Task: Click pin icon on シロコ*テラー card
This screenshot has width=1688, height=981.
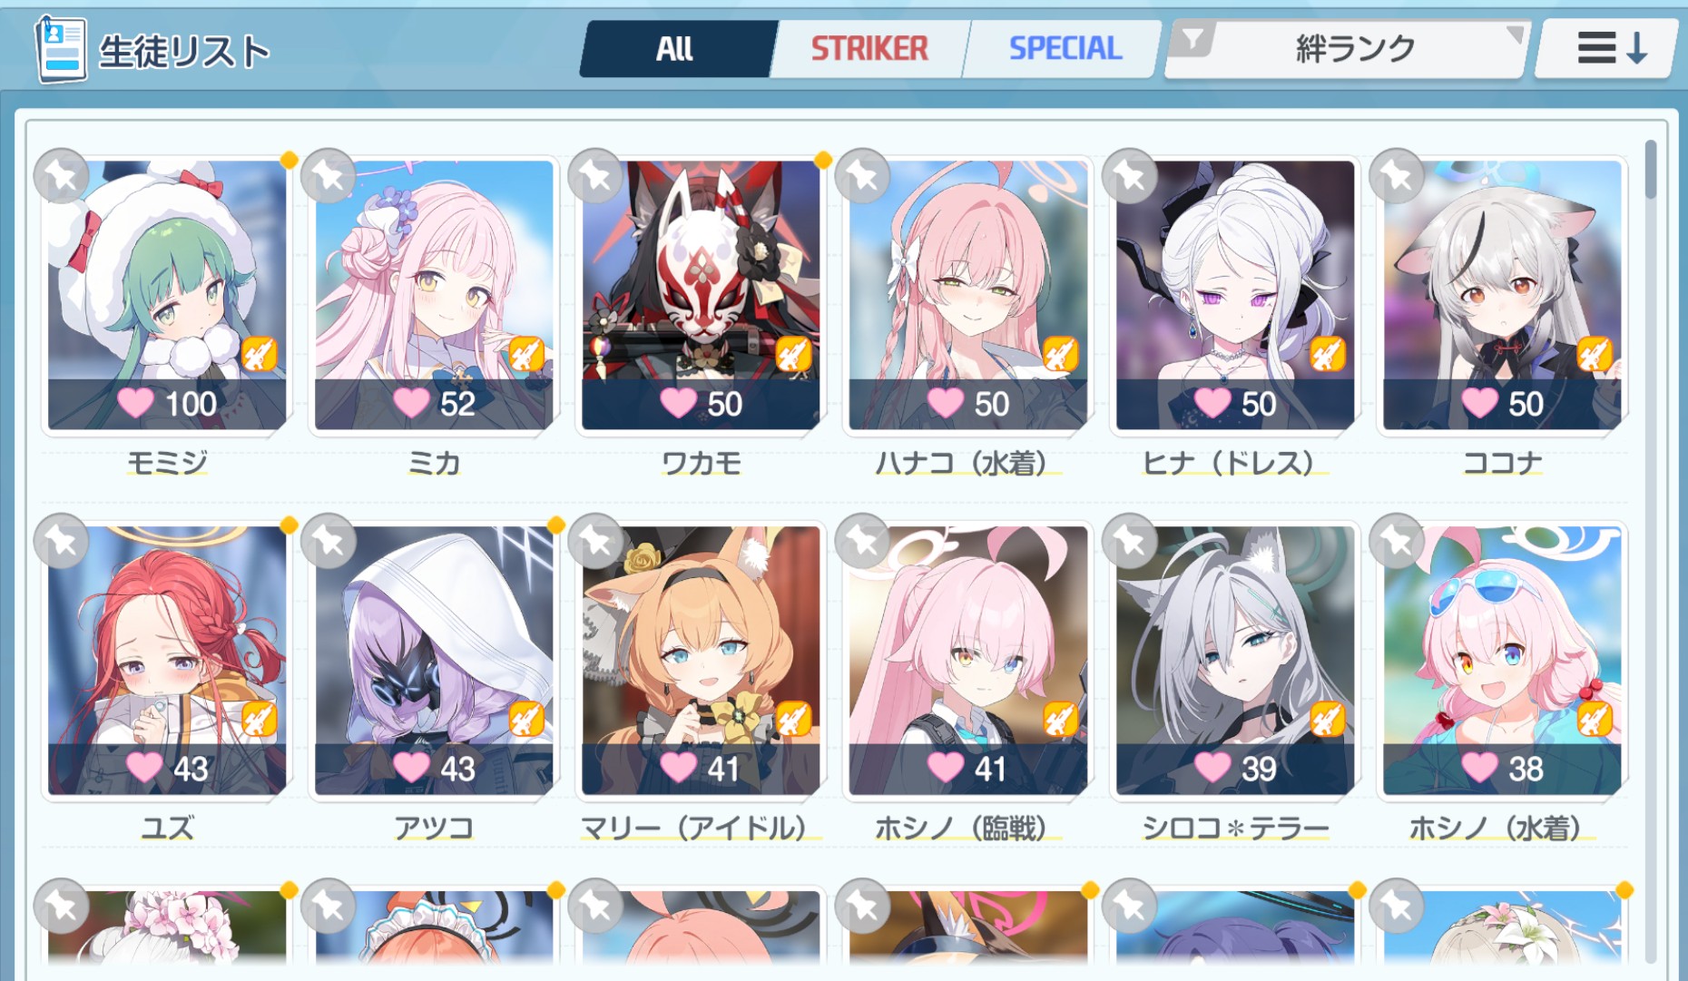Action: point(1130,541)
